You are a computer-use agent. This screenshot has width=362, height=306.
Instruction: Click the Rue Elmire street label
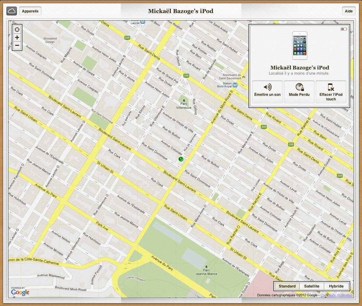pyautogui.click(x=140, y=113)
